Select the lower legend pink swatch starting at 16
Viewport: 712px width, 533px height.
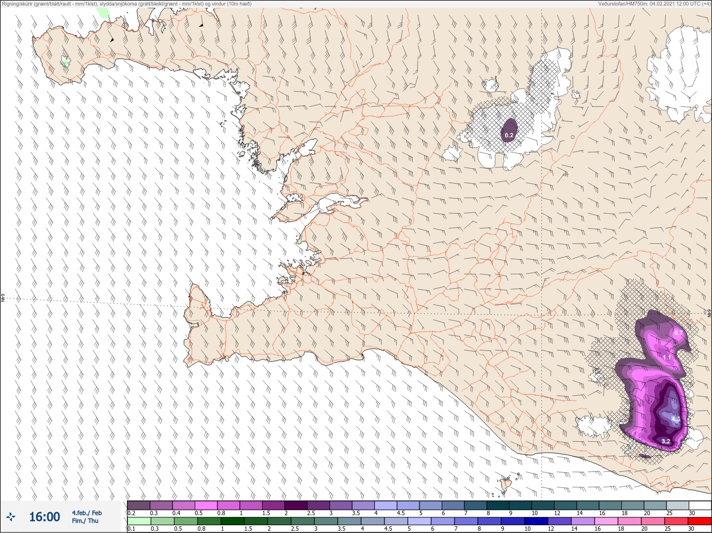606,521
